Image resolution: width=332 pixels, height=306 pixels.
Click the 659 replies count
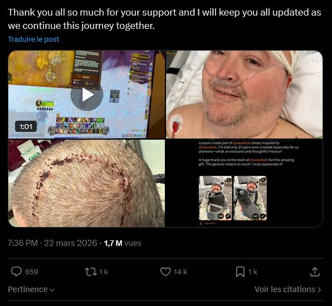coord(32,272)
